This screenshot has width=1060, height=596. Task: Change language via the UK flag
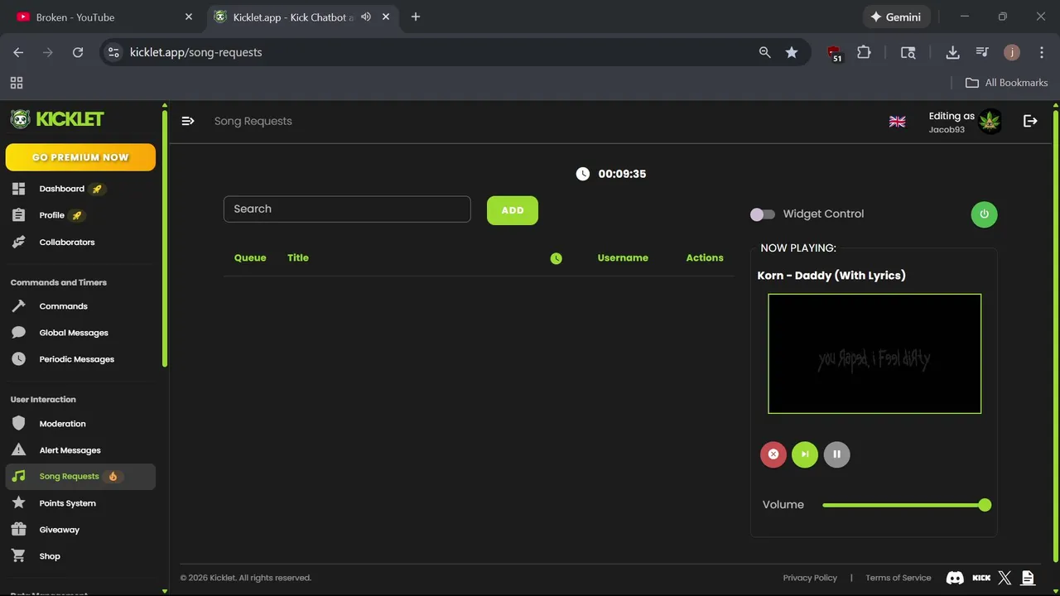897,122
